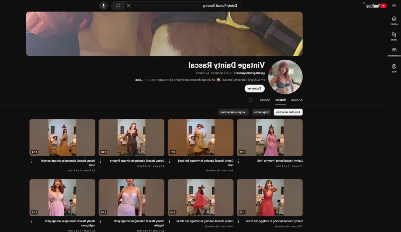Click title dancing in vintage cowgirl coat

pyautogui.click(x=68, y=163)
